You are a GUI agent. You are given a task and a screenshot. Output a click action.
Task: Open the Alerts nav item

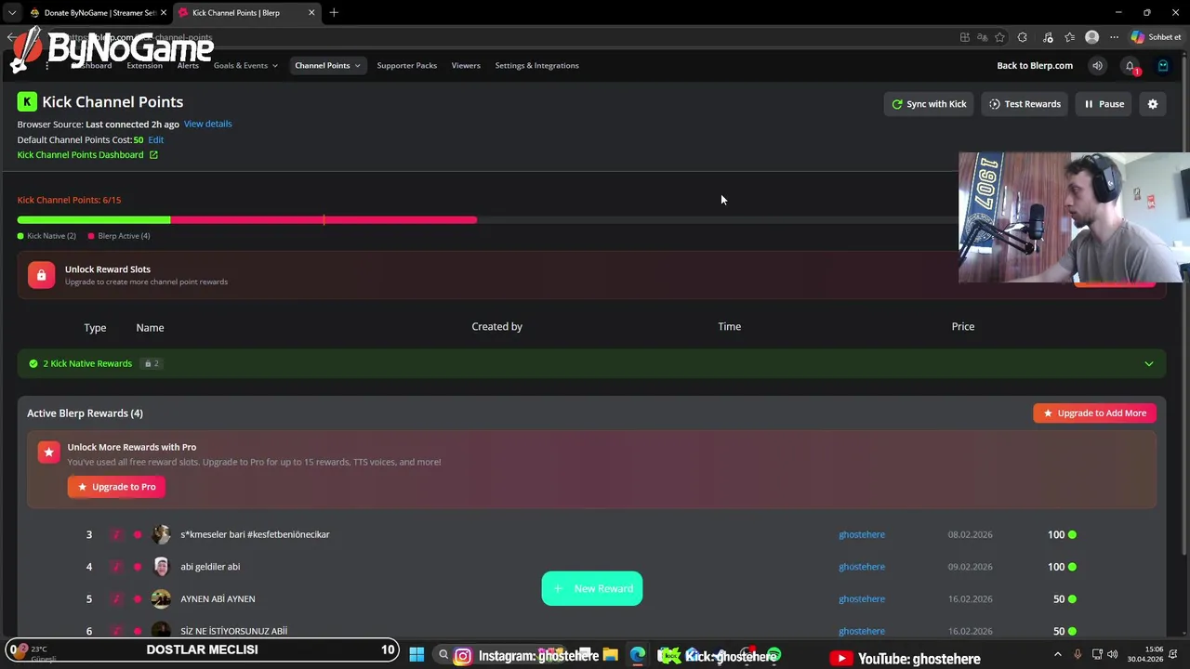click(188, 66)
